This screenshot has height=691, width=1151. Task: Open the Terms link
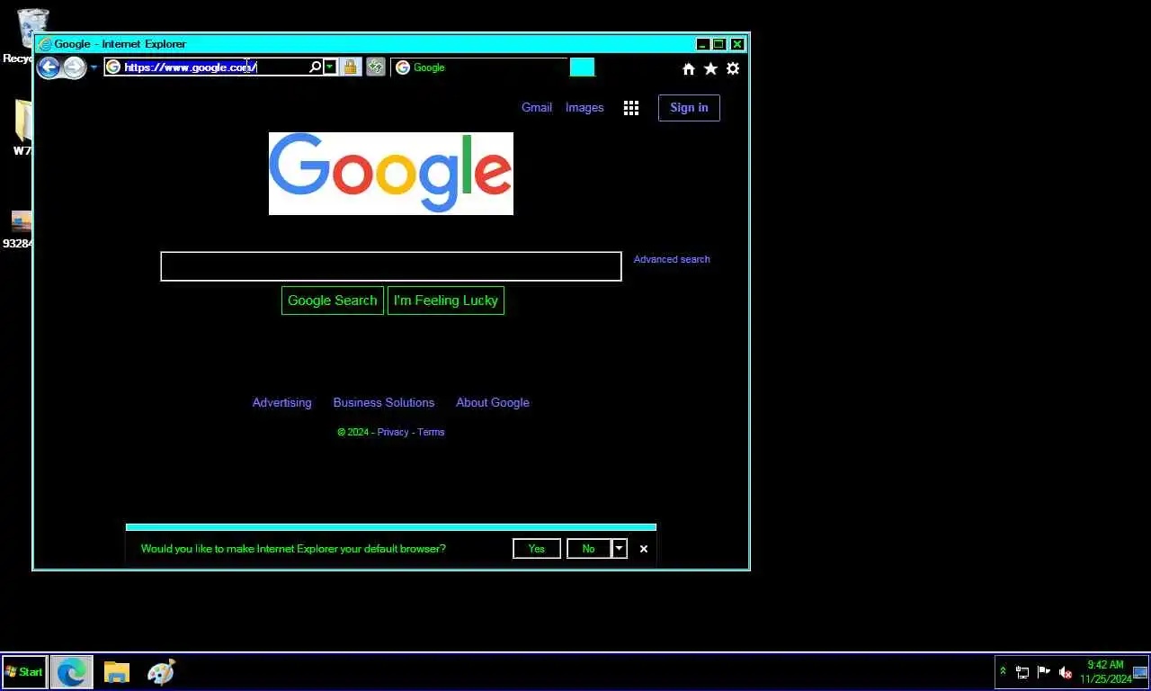pos(431,432)
